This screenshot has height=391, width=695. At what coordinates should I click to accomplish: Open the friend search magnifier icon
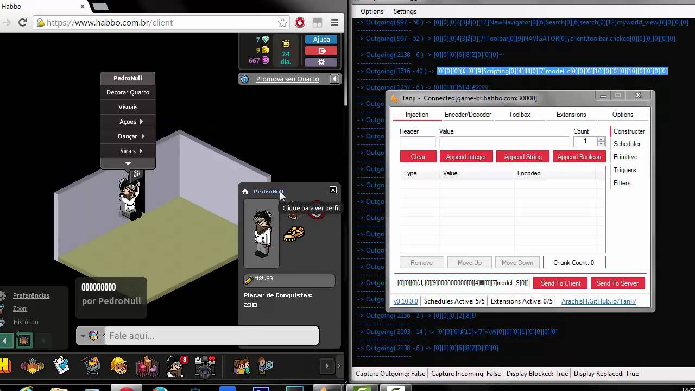click(265, 367)
